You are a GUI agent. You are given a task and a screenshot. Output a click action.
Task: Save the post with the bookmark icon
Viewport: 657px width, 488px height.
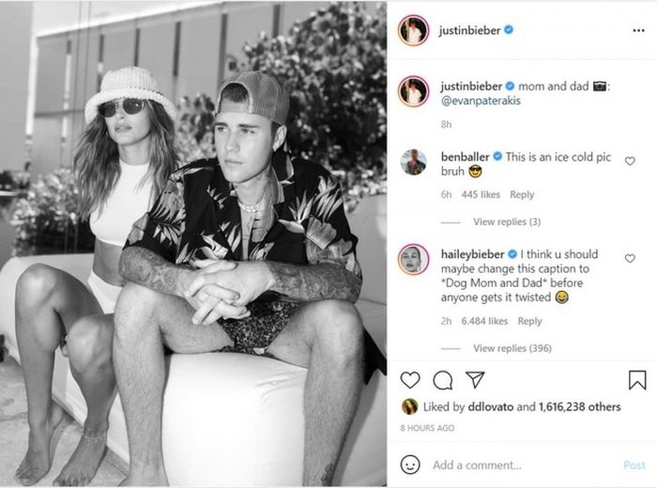coord(637,379)
